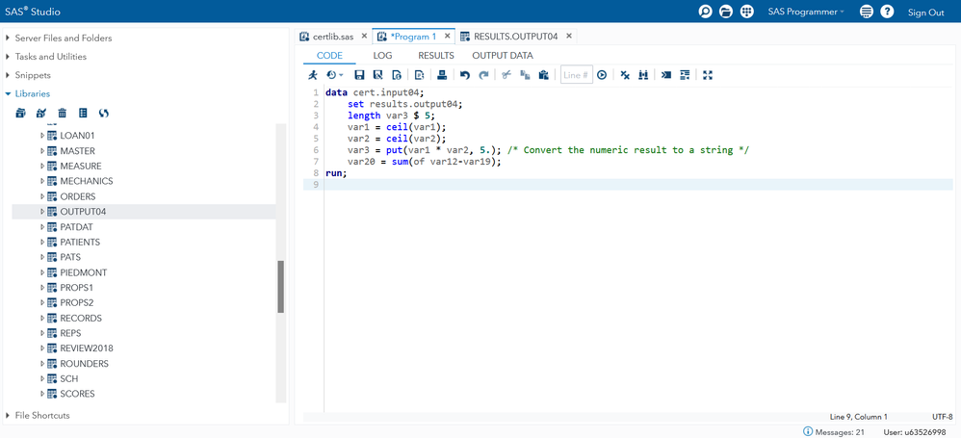961x438 pixels.
Task: Switch to the LOG tab
Action: coord(382,56)
